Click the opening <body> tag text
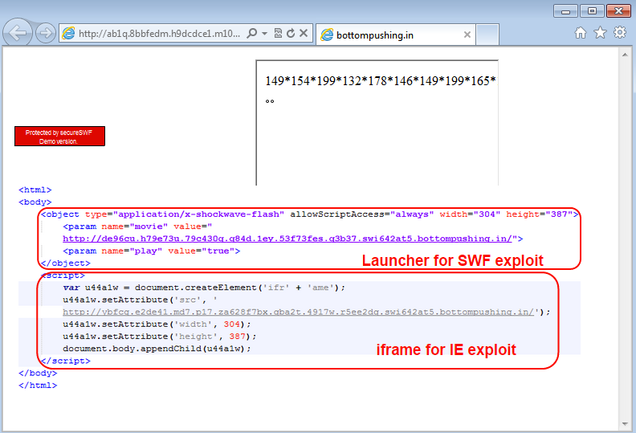The image size is (636, 433). [x=35, y=202]
